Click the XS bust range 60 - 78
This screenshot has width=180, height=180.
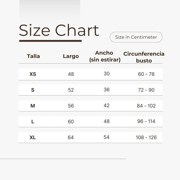[146, 74]
